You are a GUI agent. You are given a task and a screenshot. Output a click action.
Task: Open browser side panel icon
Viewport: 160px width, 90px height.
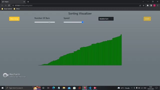pos(151,5)
